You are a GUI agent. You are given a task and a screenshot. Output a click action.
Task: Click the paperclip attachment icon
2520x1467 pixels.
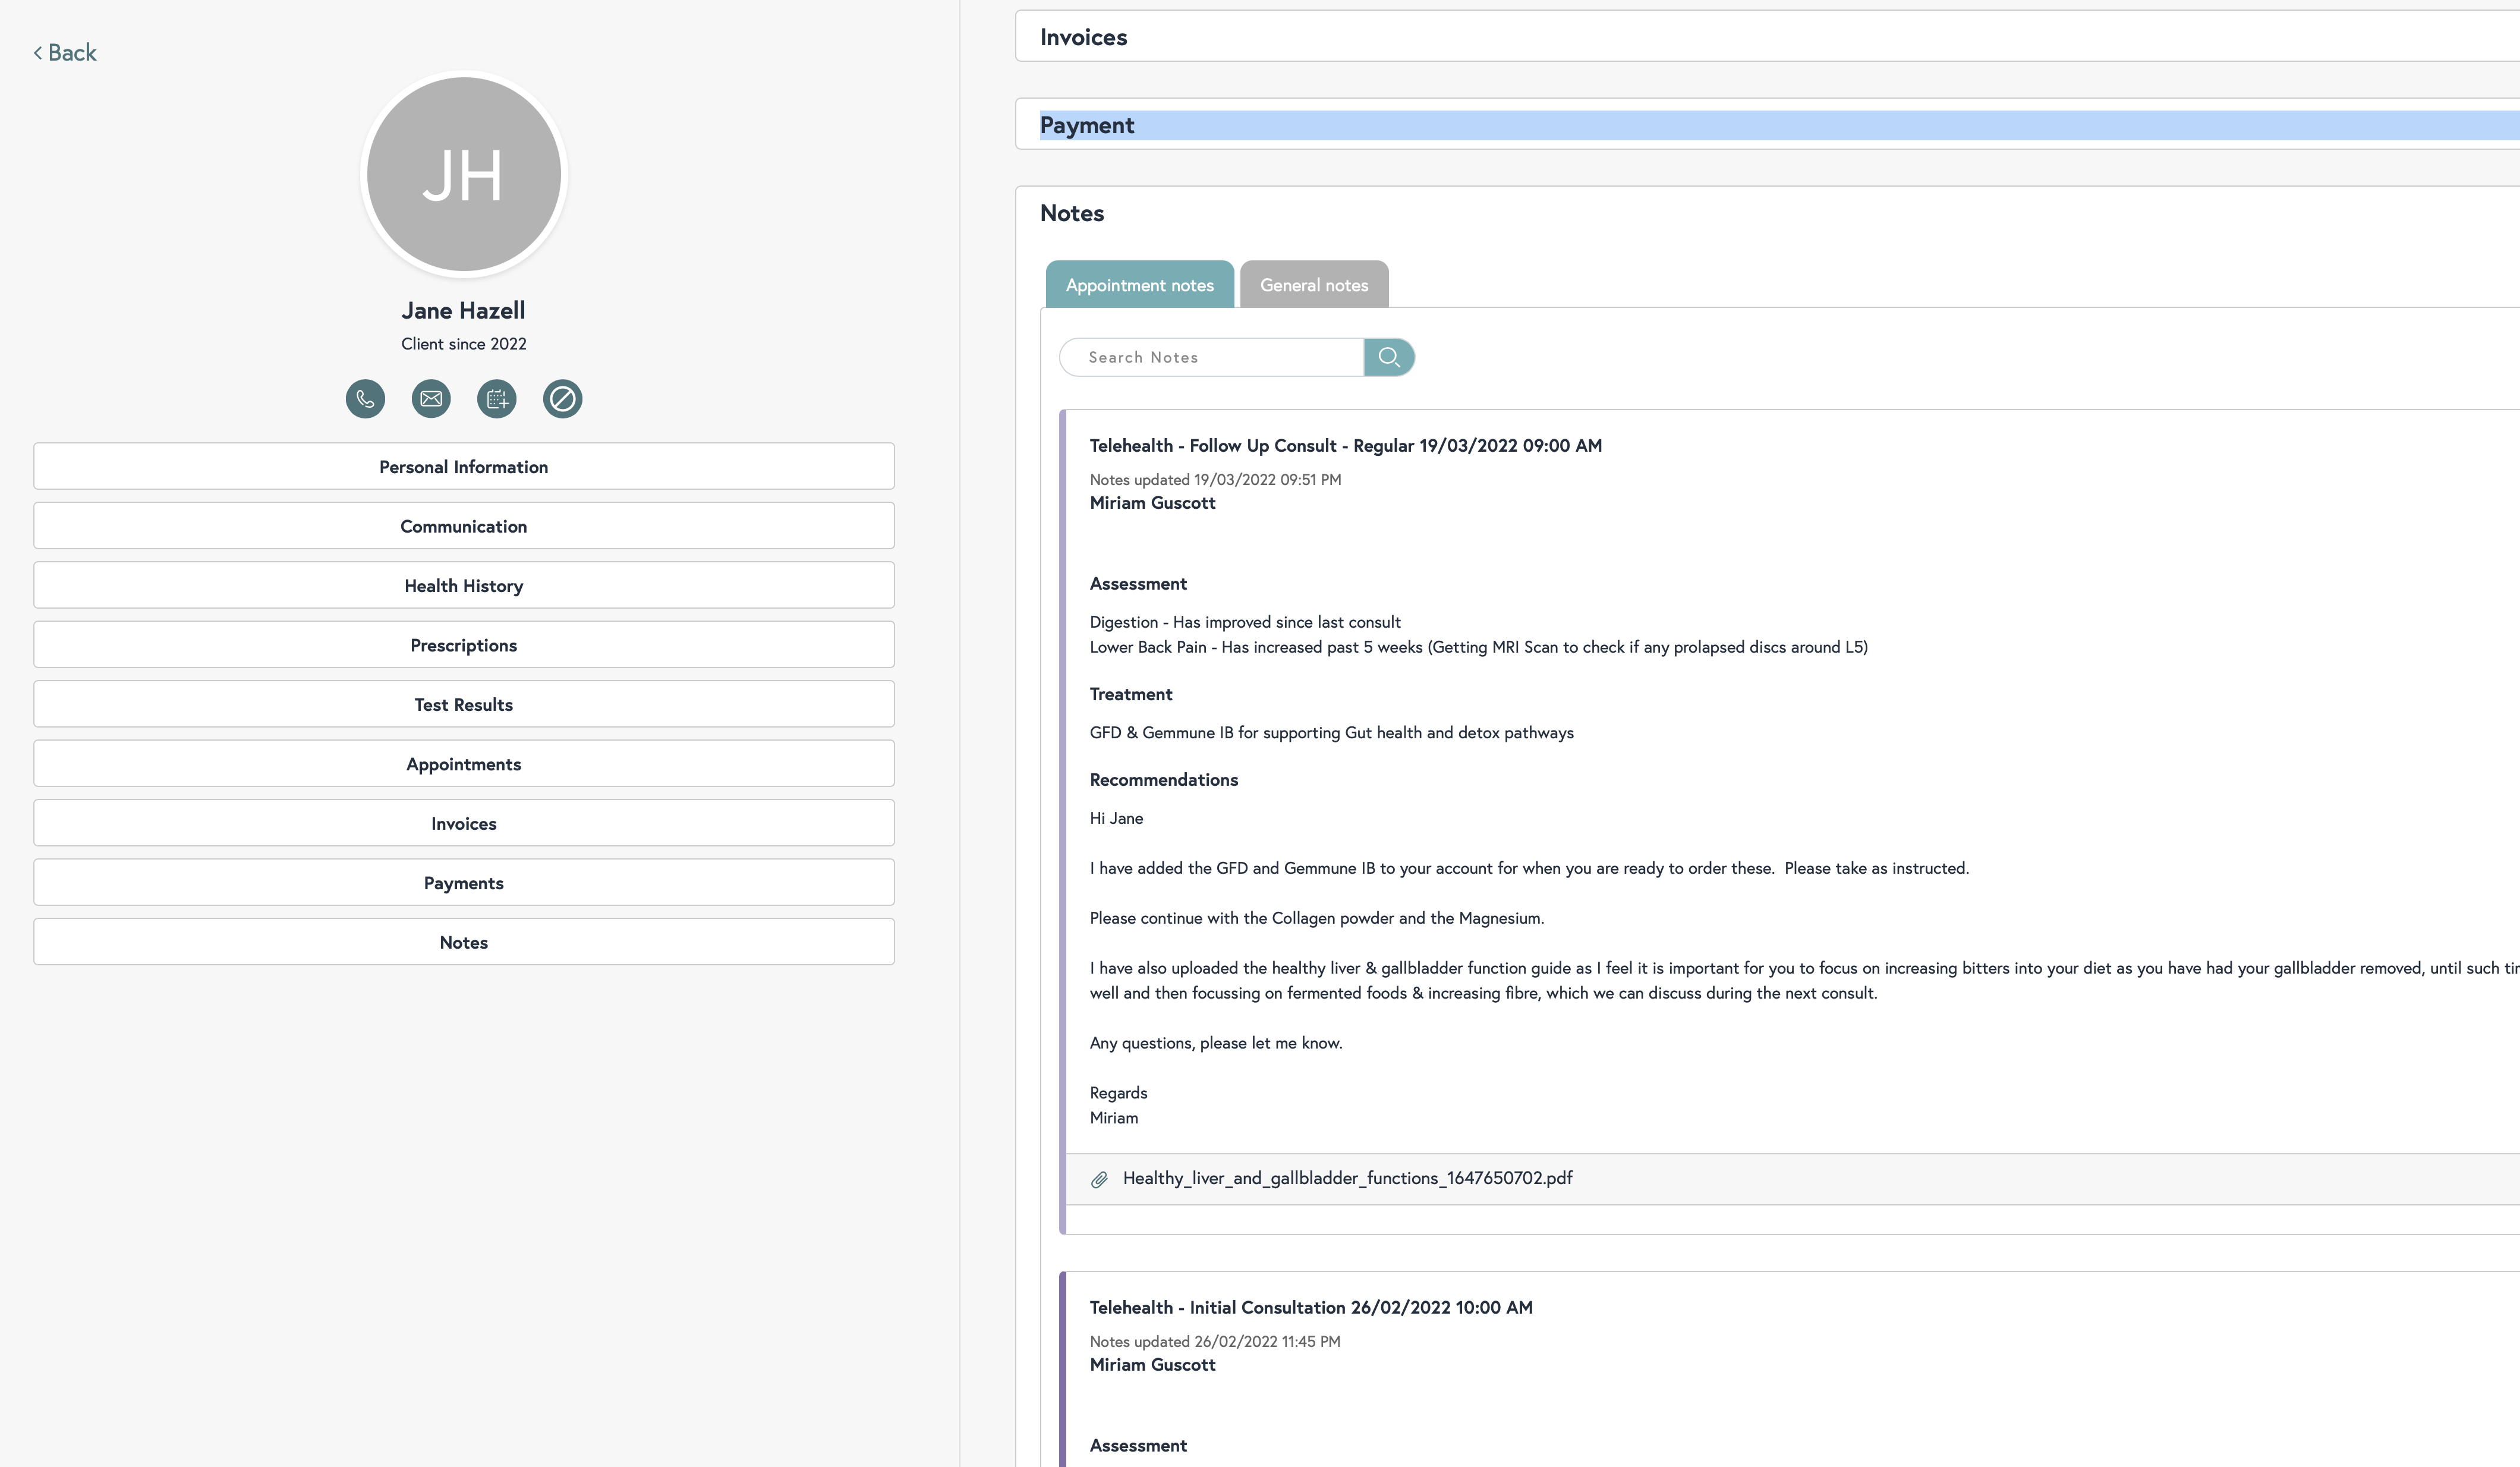(x=1099, y=1179)
